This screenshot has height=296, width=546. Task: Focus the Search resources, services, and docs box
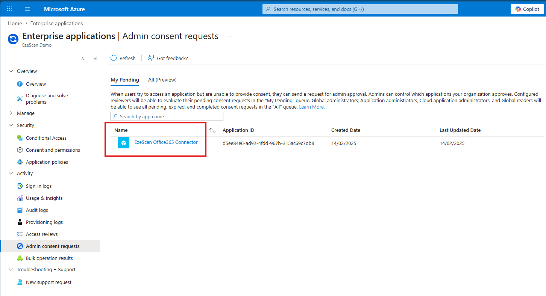360,9
